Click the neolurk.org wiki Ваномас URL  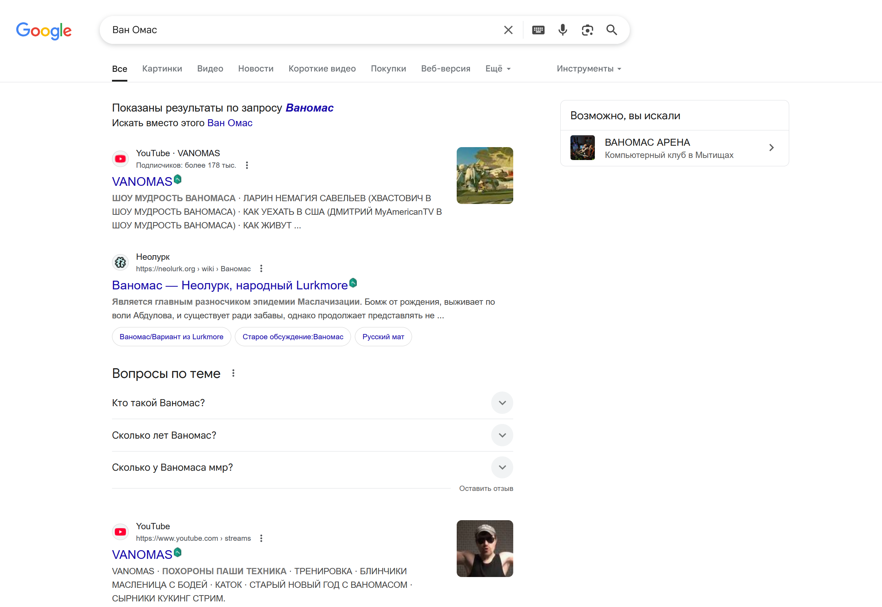coord(193,269)
